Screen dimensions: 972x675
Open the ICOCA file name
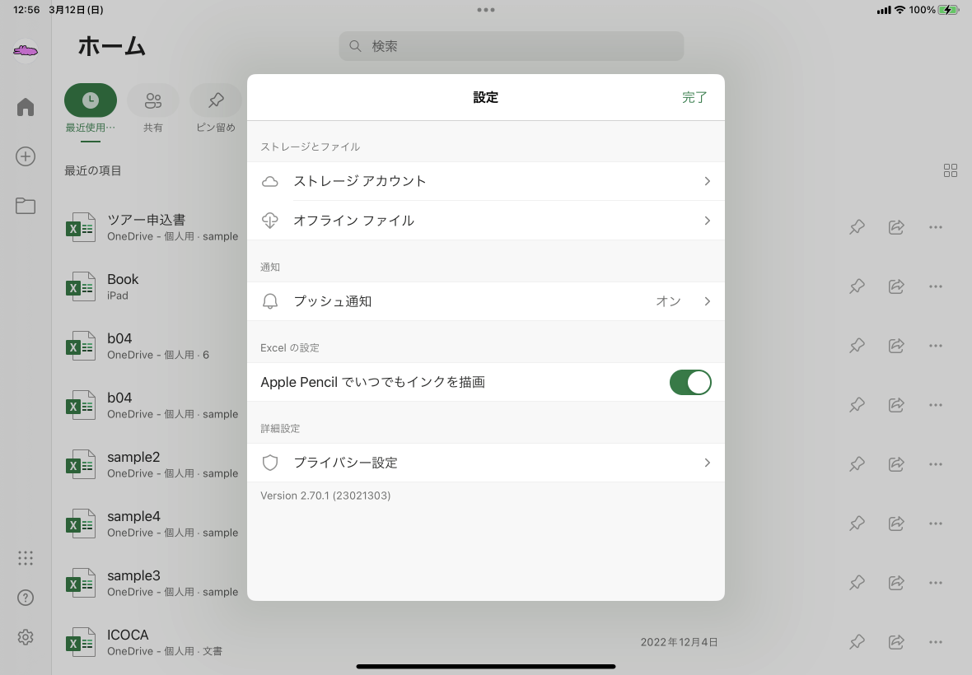tap(128, 635)
